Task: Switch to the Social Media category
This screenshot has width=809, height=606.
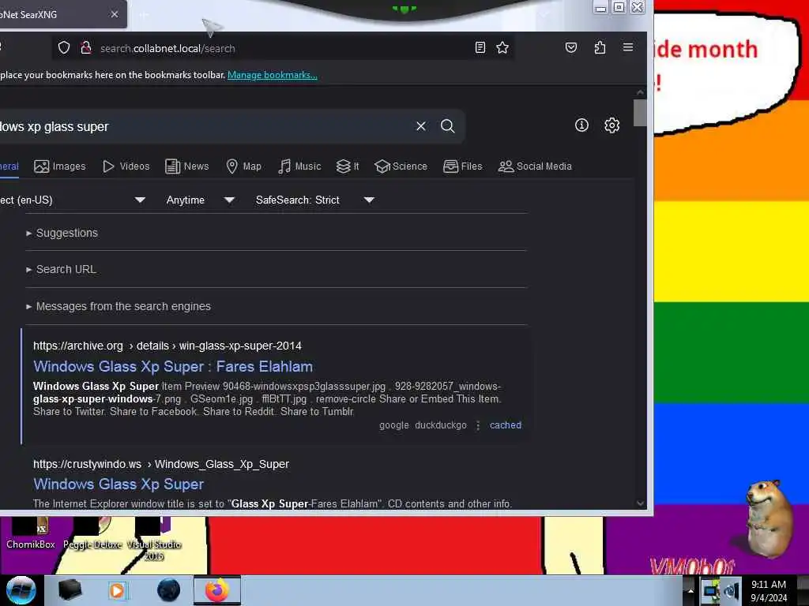Action: [x=535, y=166]
